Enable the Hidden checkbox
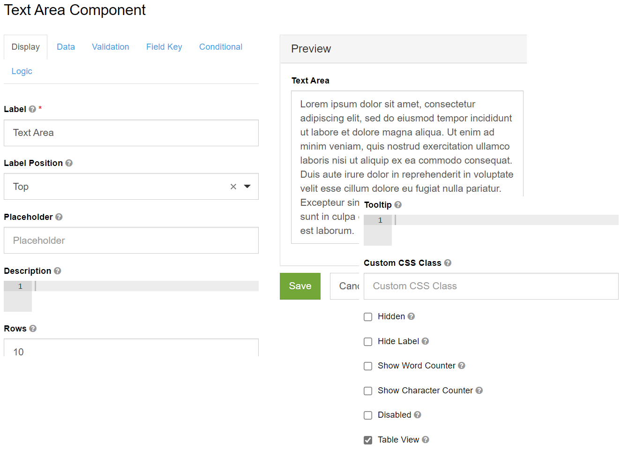The width and height of the screenshot is (629, 451). [x=368, y=317]
